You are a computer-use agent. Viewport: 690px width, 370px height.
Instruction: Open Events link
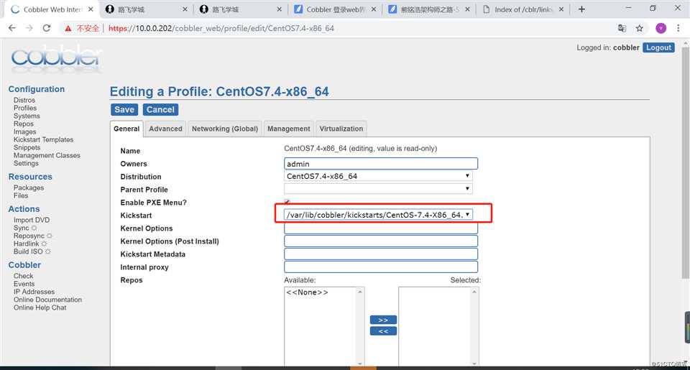(24, 284)
